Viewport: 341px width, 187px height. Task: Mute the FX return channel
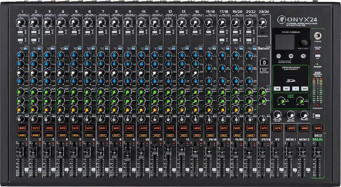pyautogui.click(x=278, y=128)
